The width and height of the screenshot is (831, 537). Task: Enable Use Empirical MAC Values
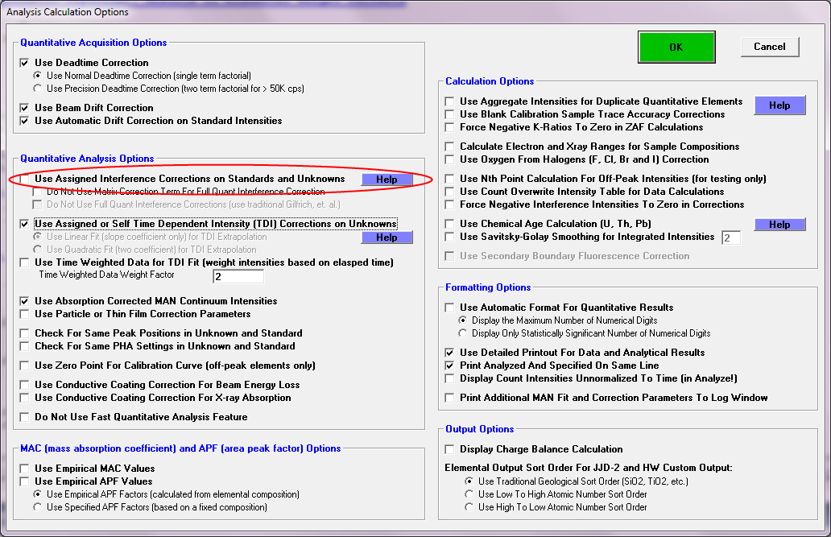click(25, 469)
